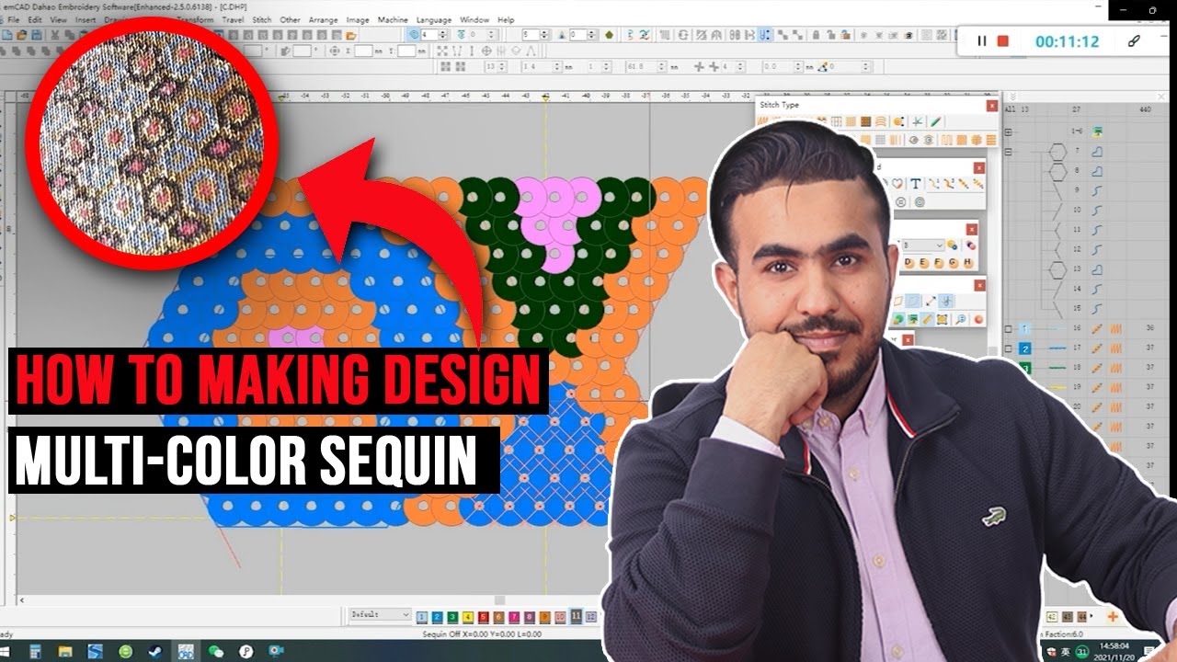Click the red ball icon in the view panel

(x=978, y=319)
